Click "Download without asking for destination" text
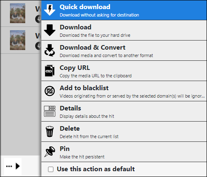207x177 pixels. click(x=99, y=15)
